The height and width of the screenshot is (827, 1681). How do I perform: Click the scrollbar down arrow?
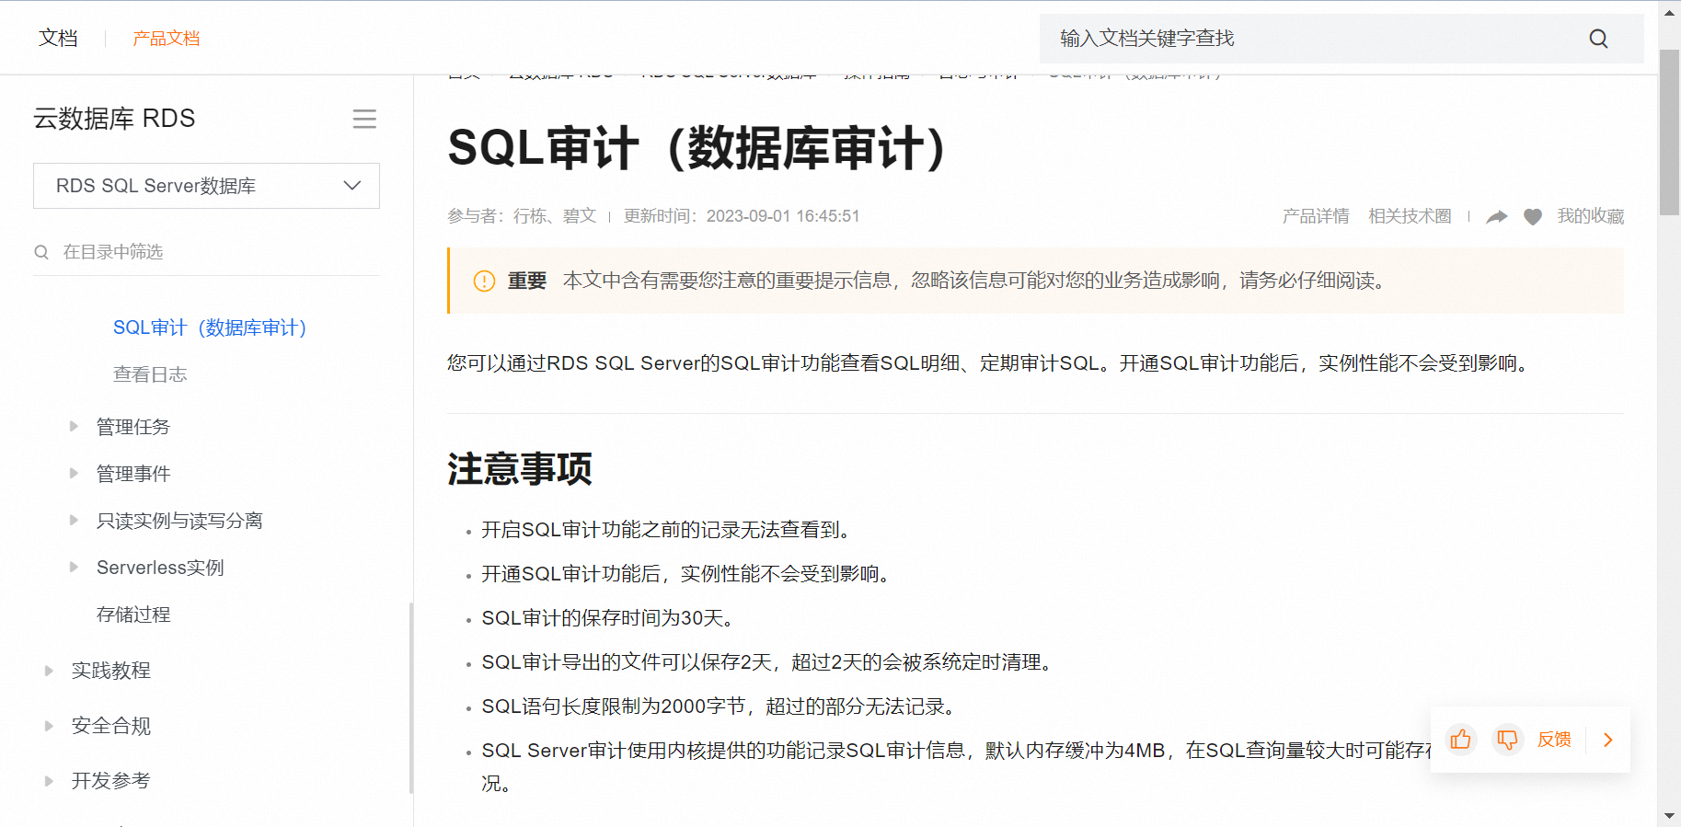(x=1669, y=816)
